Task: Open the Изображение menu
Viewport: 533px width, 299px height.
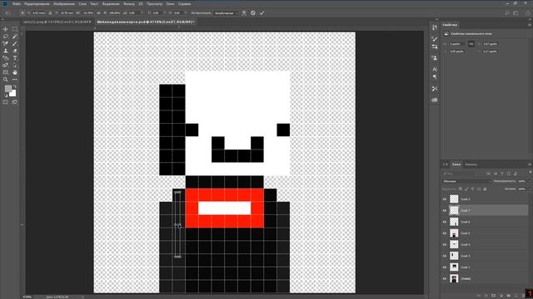Action: 64,4
